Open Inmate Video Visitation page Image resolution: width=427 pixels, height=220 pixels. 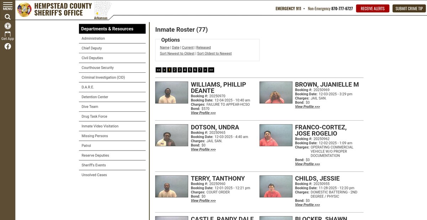(112, 126)
